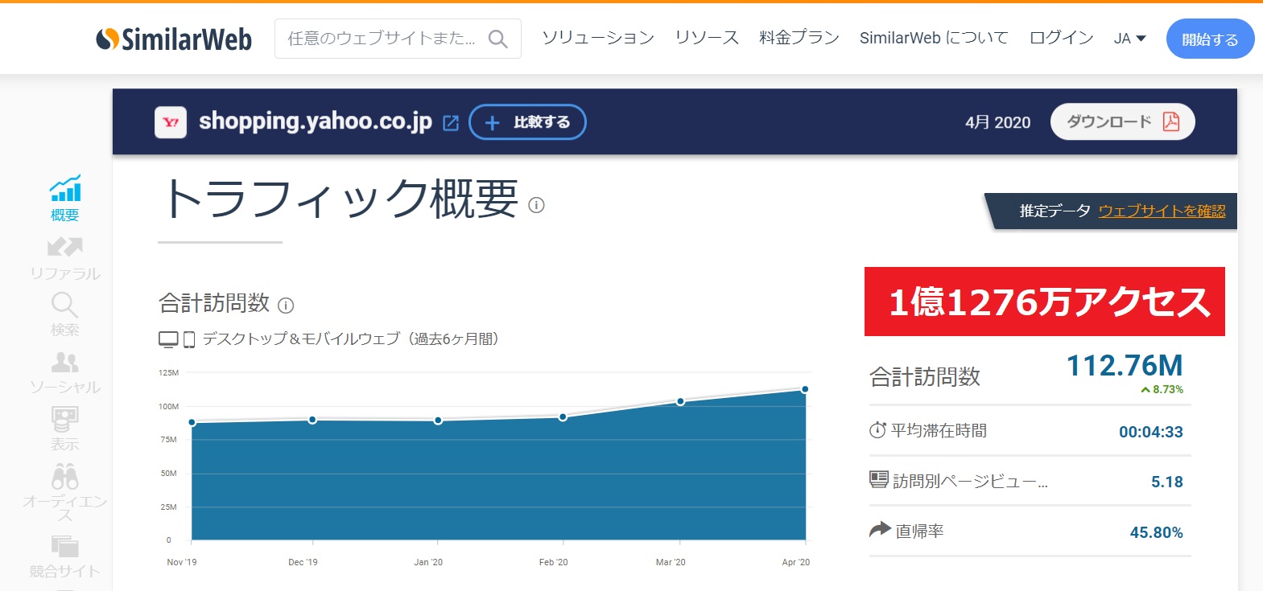The height and width of the screenshot is (591, 1263).
Task: Click the 比較する compare button
Action: (x=527, y=122)
